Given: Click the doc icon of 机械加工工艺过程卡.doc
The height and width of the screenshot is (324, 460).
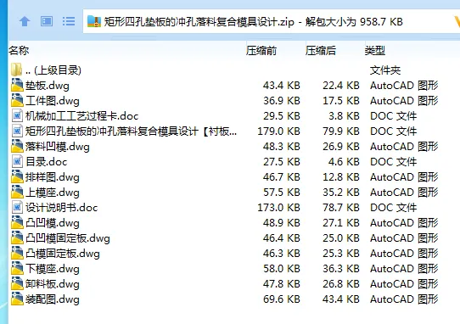Looking at the screenshot, I should [17, 115].
